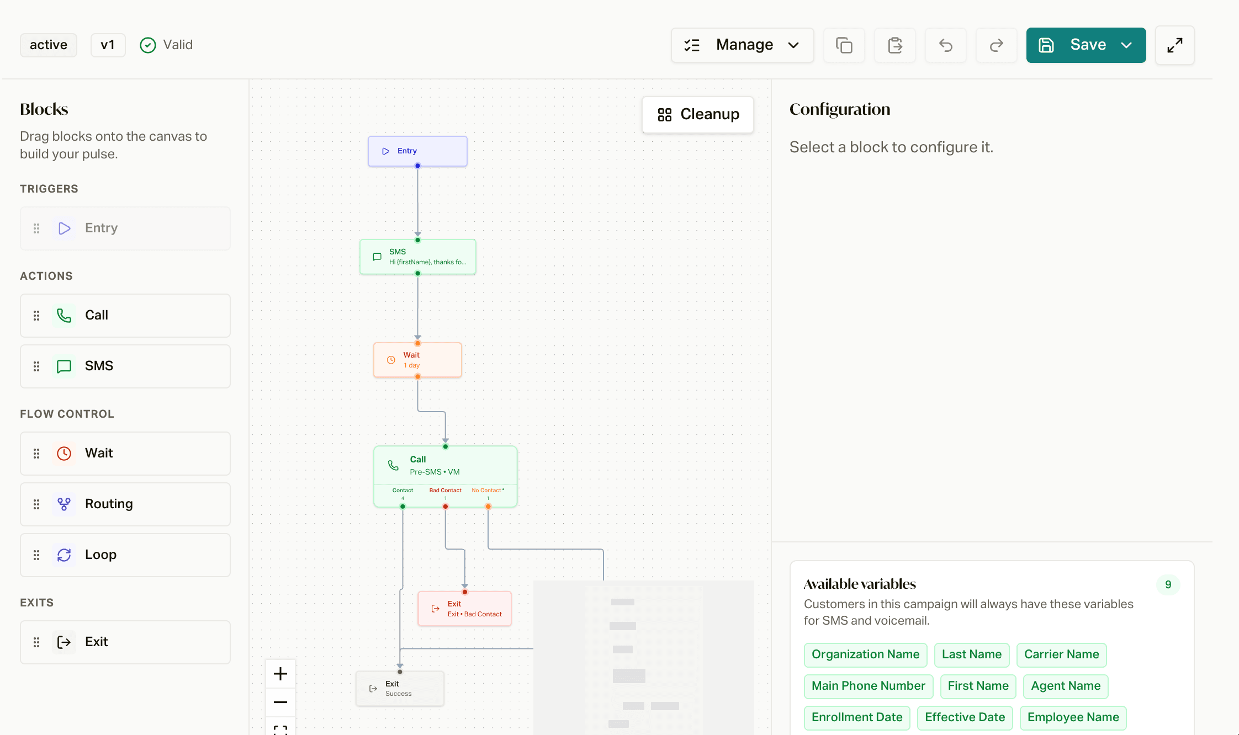Click the copy icon in toolbar
The image size is (1239, 735).
pyautogui.click(x=844, y=45)
